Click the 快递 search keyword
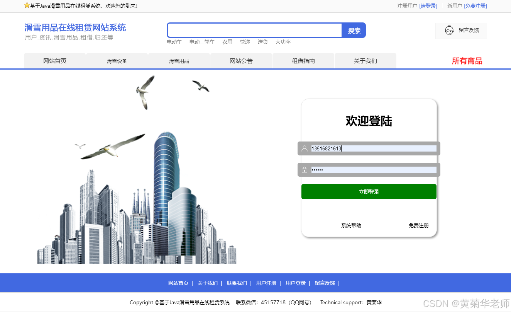This screenshot has width=511, height=312. point(245,42)
